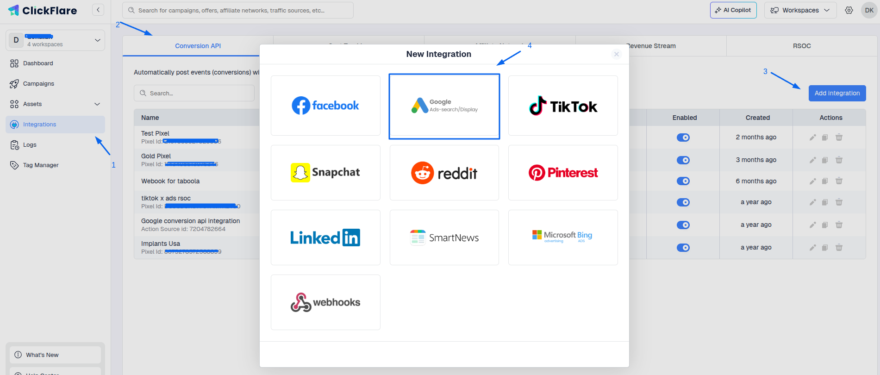Edit the 6 months ago integration
Image resolution: width=880 pixels, height=375 pixels.
pos(812,181)
